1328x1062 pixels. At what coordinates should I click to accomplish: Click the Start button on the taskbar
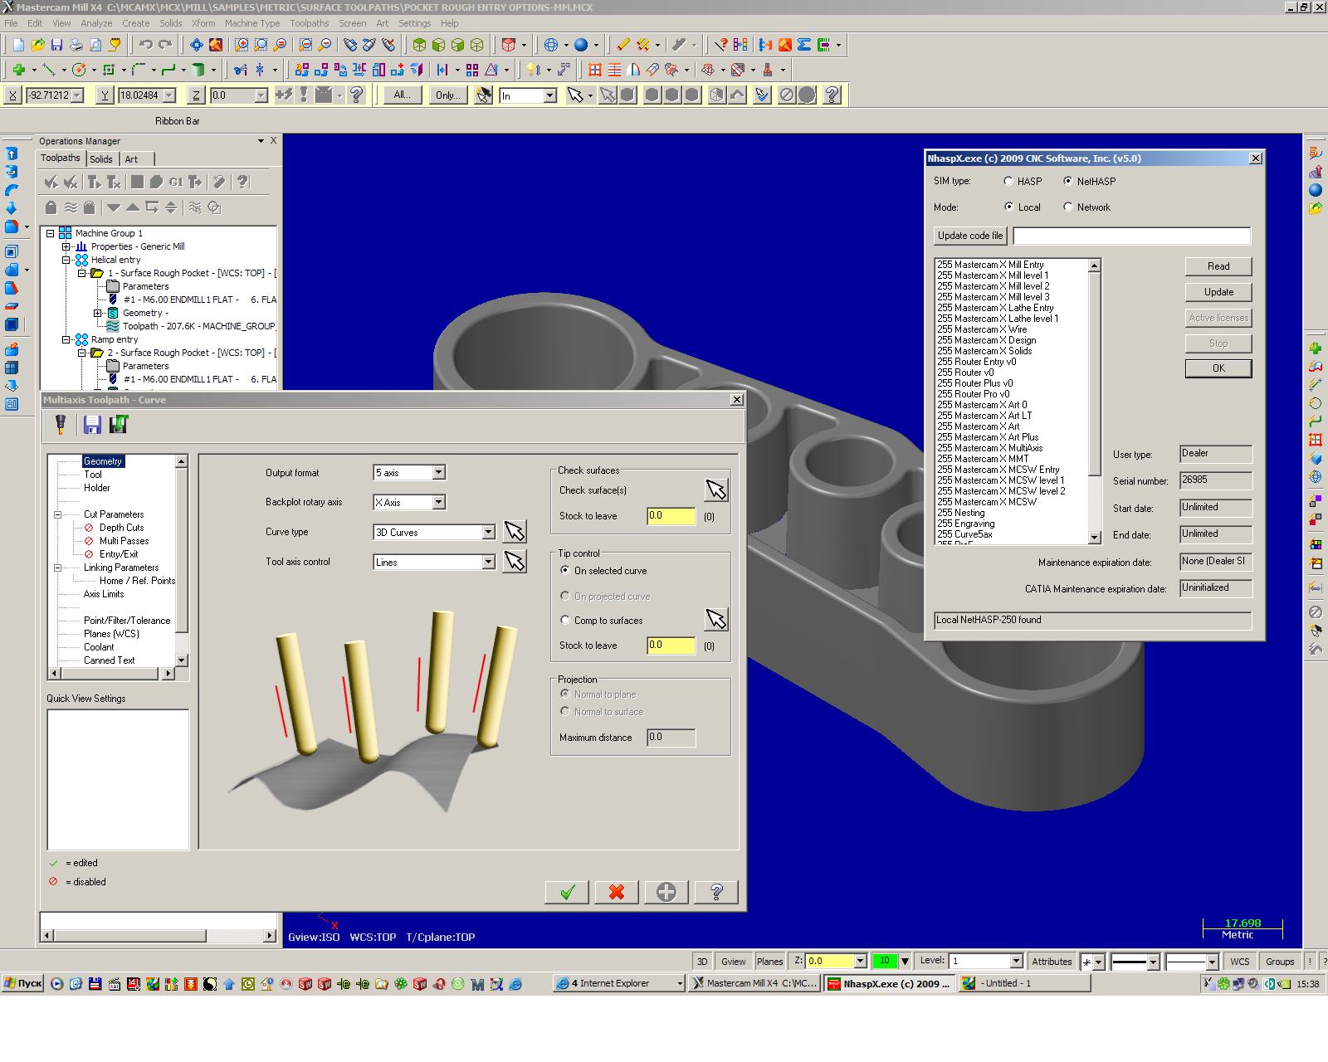[23, 983]
